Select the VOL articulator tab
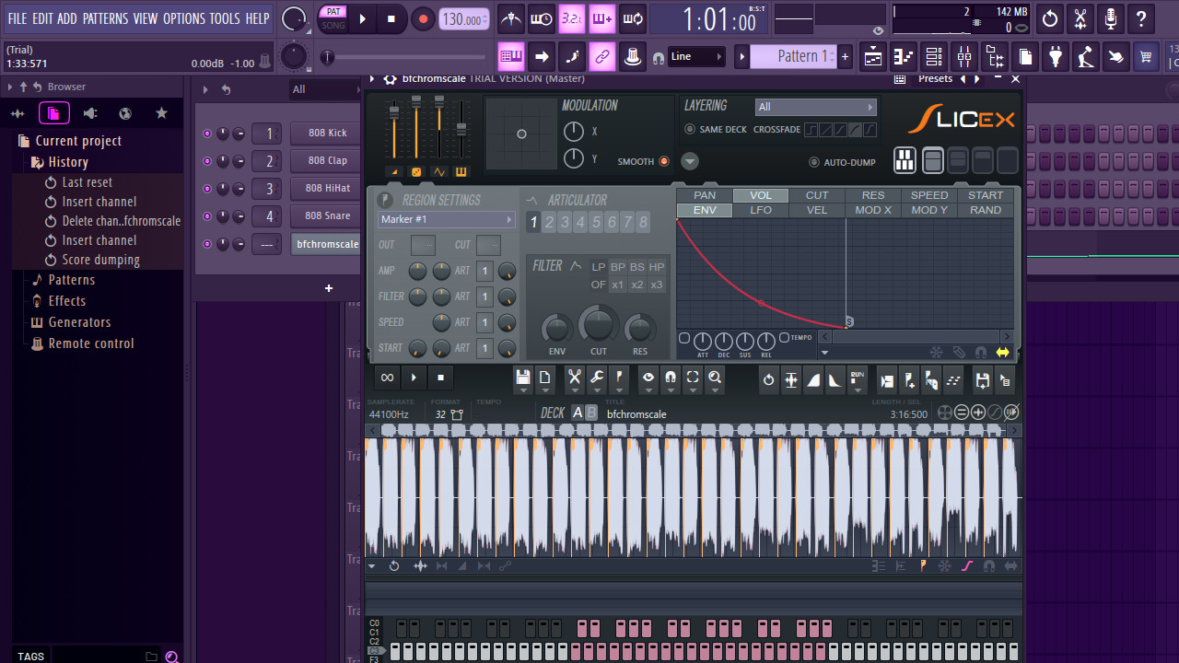Viewport: 1179px width, 663px height. (761, 195)
